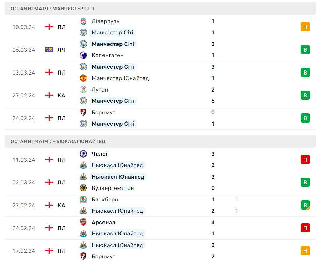Click the red П loss badge for Chelsea match
This screenshot has width=319, height=261.
(x=305, y=160)
